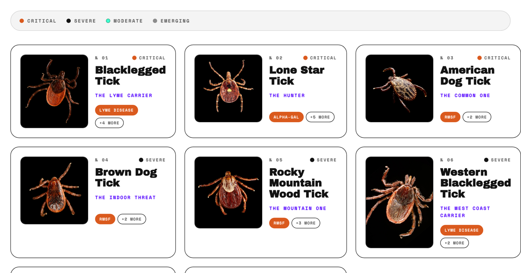The width and height of the screenshot is (521, 273).
Task: Expand +4 More diseases on Blacklegged Tick
Action: coord(109,123)
